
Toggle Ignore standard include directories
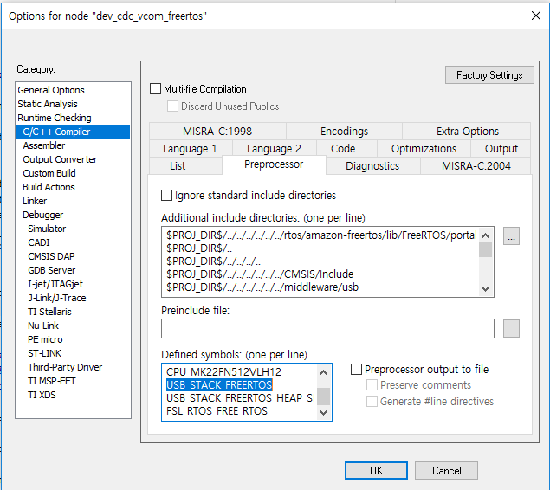tap(167, 196)
